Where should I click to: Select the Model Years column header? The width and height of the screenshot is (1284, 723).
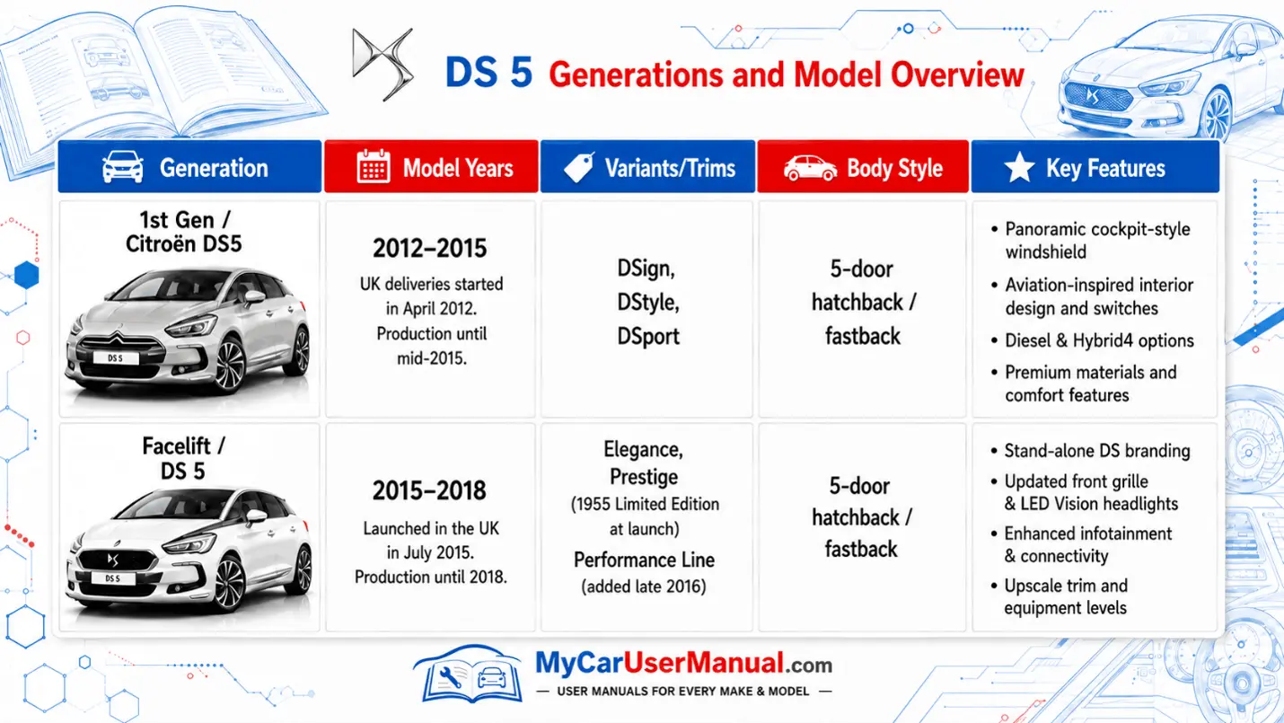tap(431, 167)
